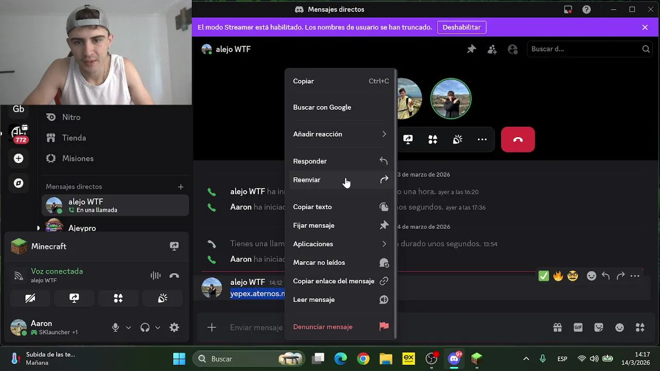Click soundboard icon in voice panel
This screenshot has height=371, width=660.
162,298
